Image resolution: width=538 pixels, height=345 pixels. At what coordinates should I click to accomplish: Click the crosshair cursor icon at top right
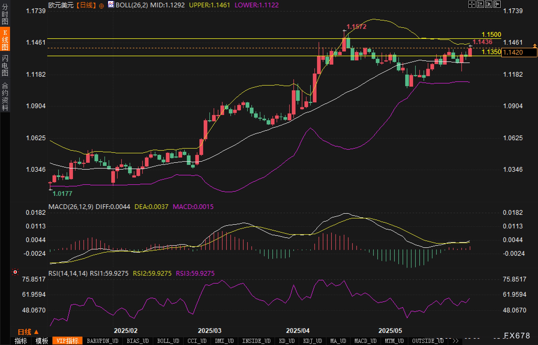click(x=472, y=4)
